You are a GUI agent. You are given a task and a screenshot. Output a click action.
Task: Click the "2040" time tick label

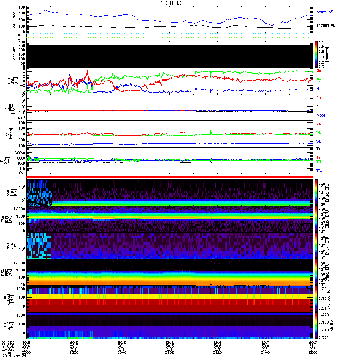click(122, 352)
